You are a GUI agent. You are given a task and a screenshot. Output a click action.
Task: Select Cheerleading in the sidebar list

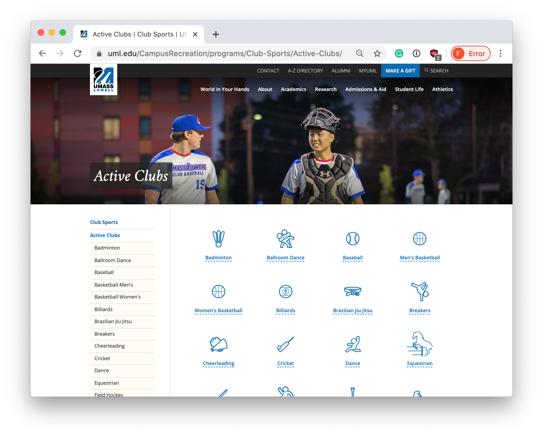[x=110, y=346]
